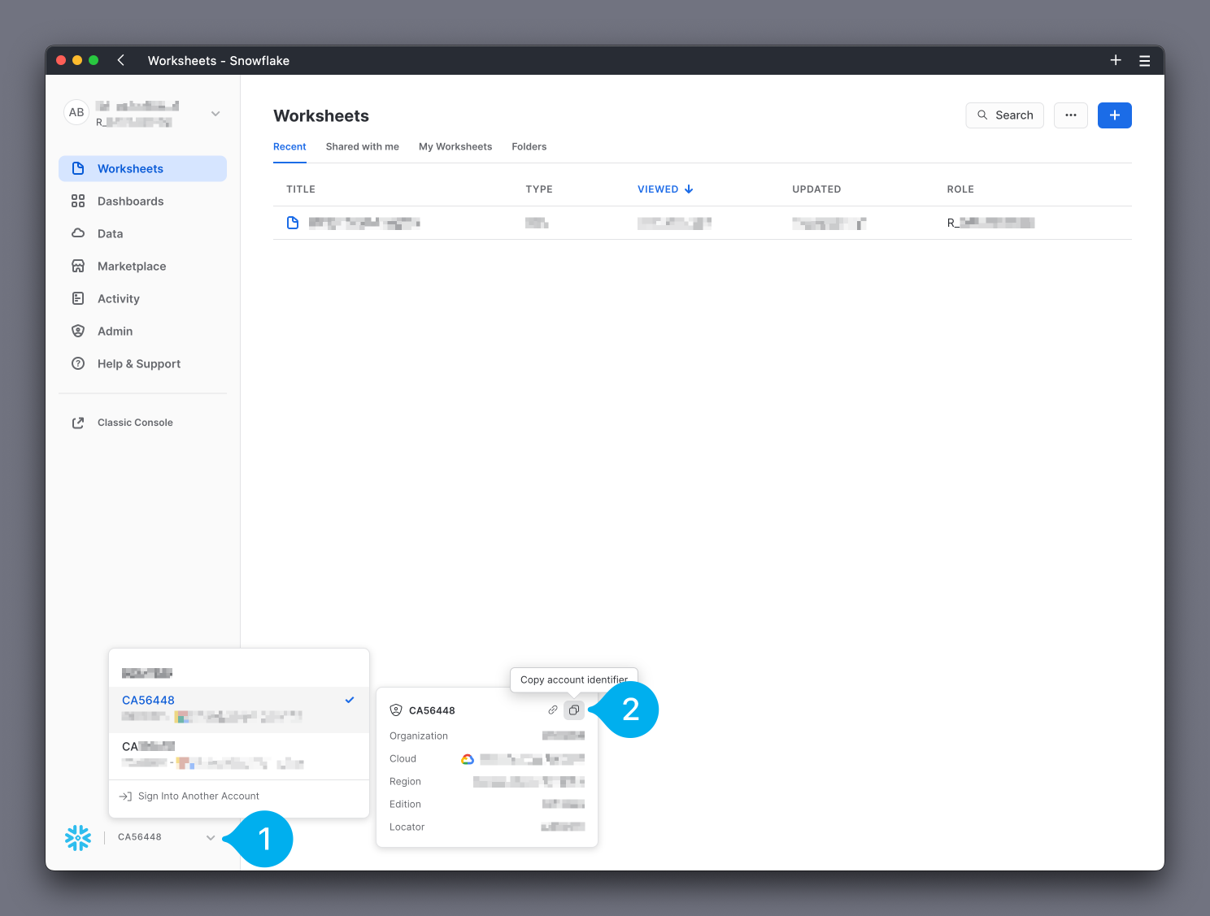
Task: Click the Classic Console external link icon
Action: [x=78, y=423]
